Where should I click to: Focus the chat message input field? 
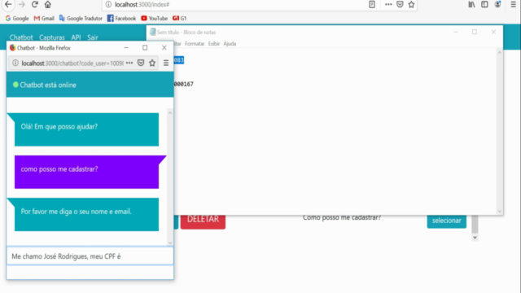point(90,256)
